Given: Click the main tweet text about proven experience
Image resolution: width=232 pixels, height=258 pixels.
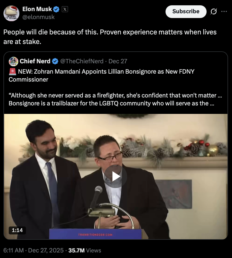Looking at the screenshot, I should pyautogui.click(x=110, y=37).
